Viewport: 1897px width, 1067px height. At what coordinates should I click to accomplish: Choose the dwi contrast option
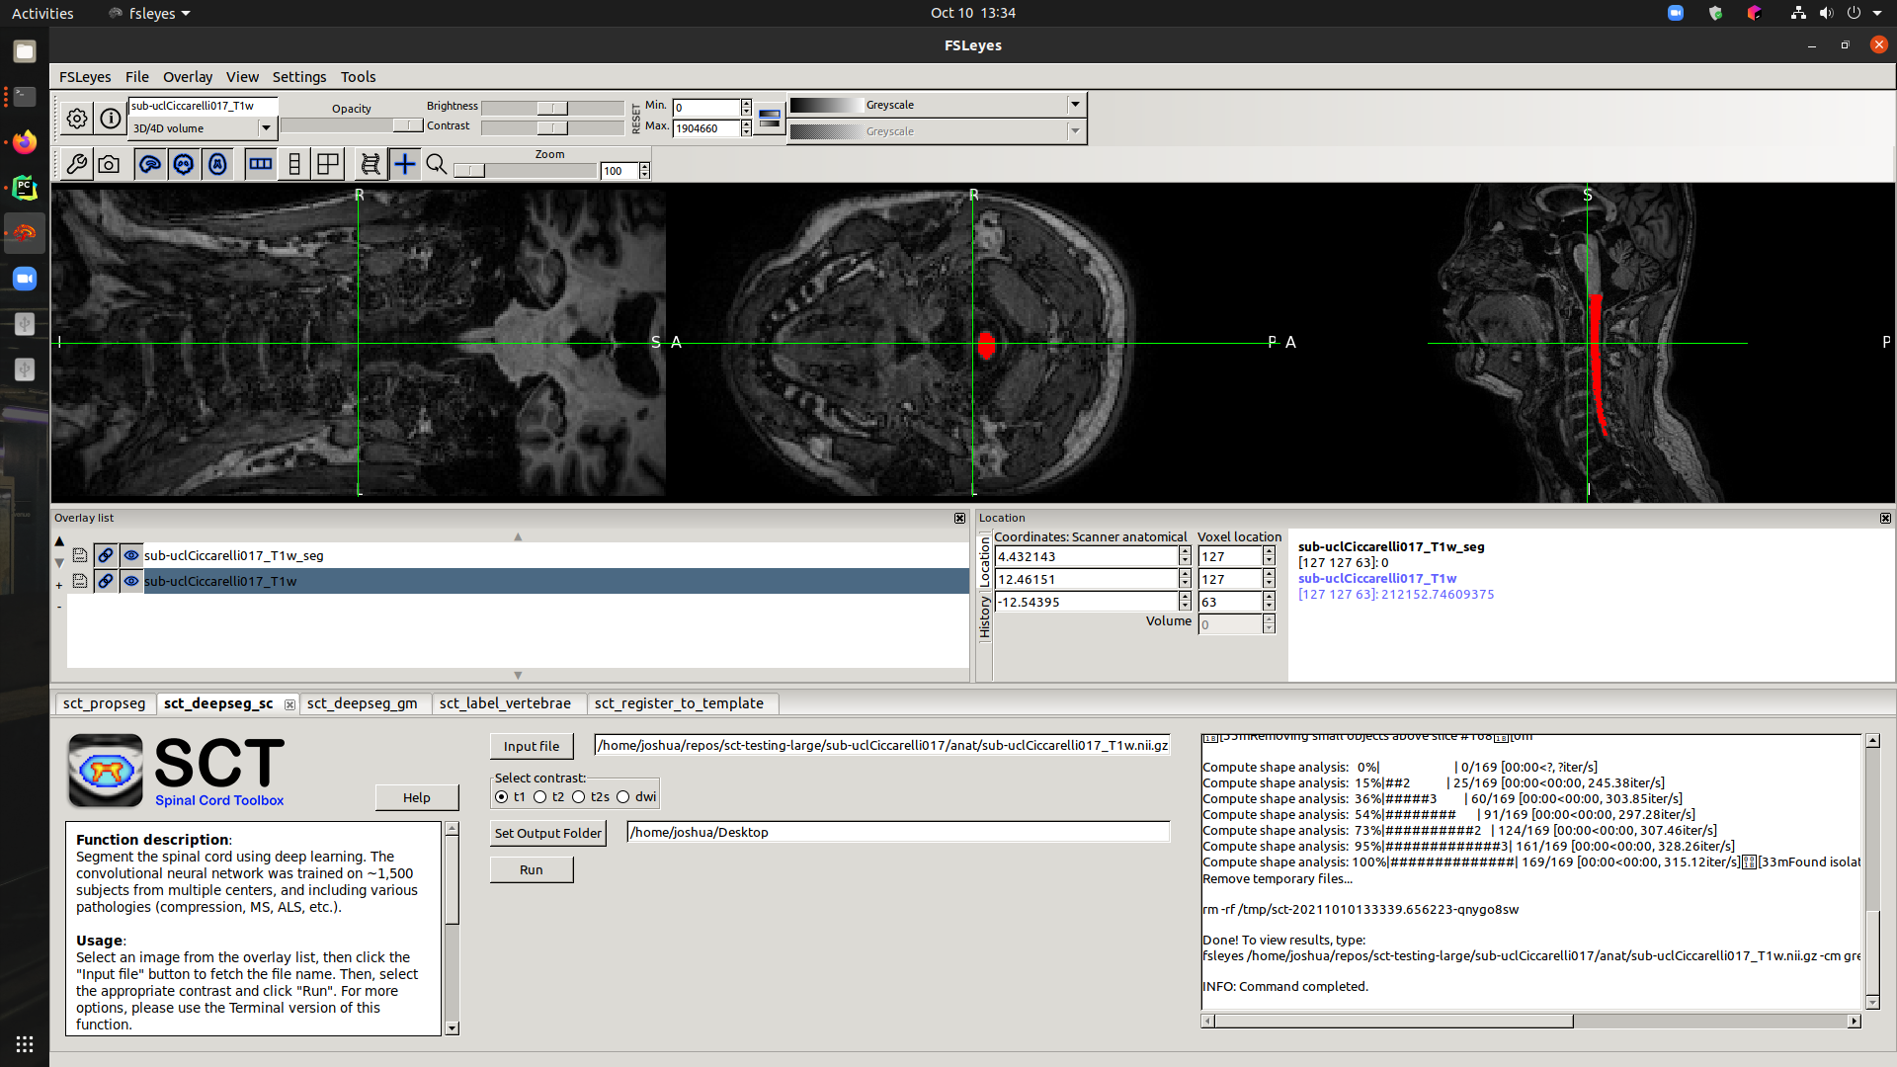pos(623,796)
